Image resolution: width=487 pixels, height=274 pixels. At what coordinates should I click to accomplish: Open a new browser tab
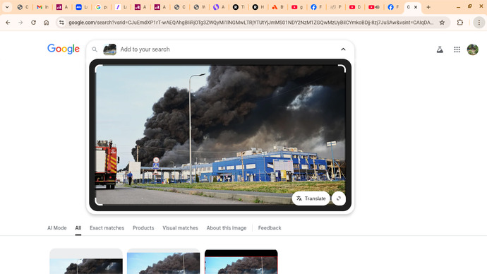(428, 7)
